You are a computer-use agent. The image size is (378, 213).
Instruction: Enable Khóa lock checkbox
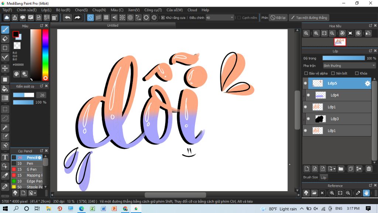click(x=357, y=73)
